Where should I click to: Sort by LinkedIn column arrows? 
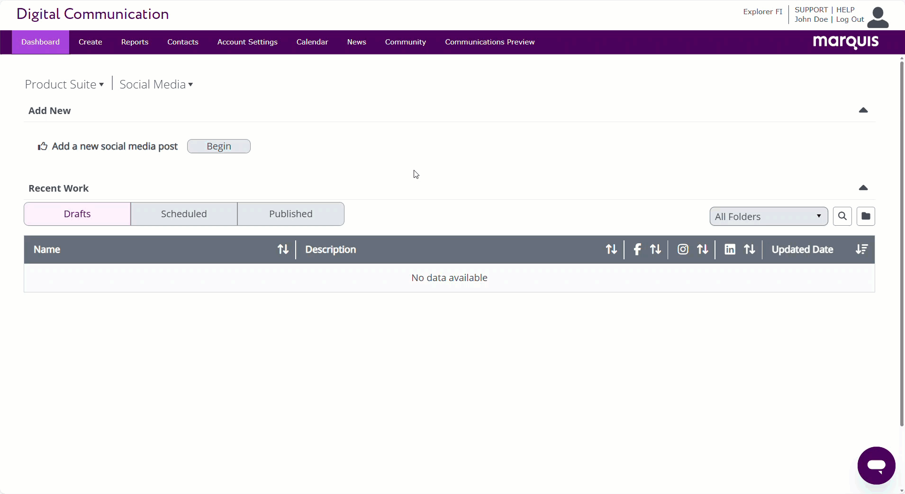[x=749, y=249]
